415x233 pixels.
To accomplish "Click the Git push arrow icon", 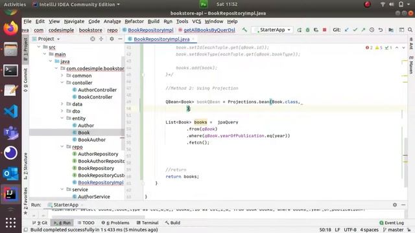I will coord(363,30).
